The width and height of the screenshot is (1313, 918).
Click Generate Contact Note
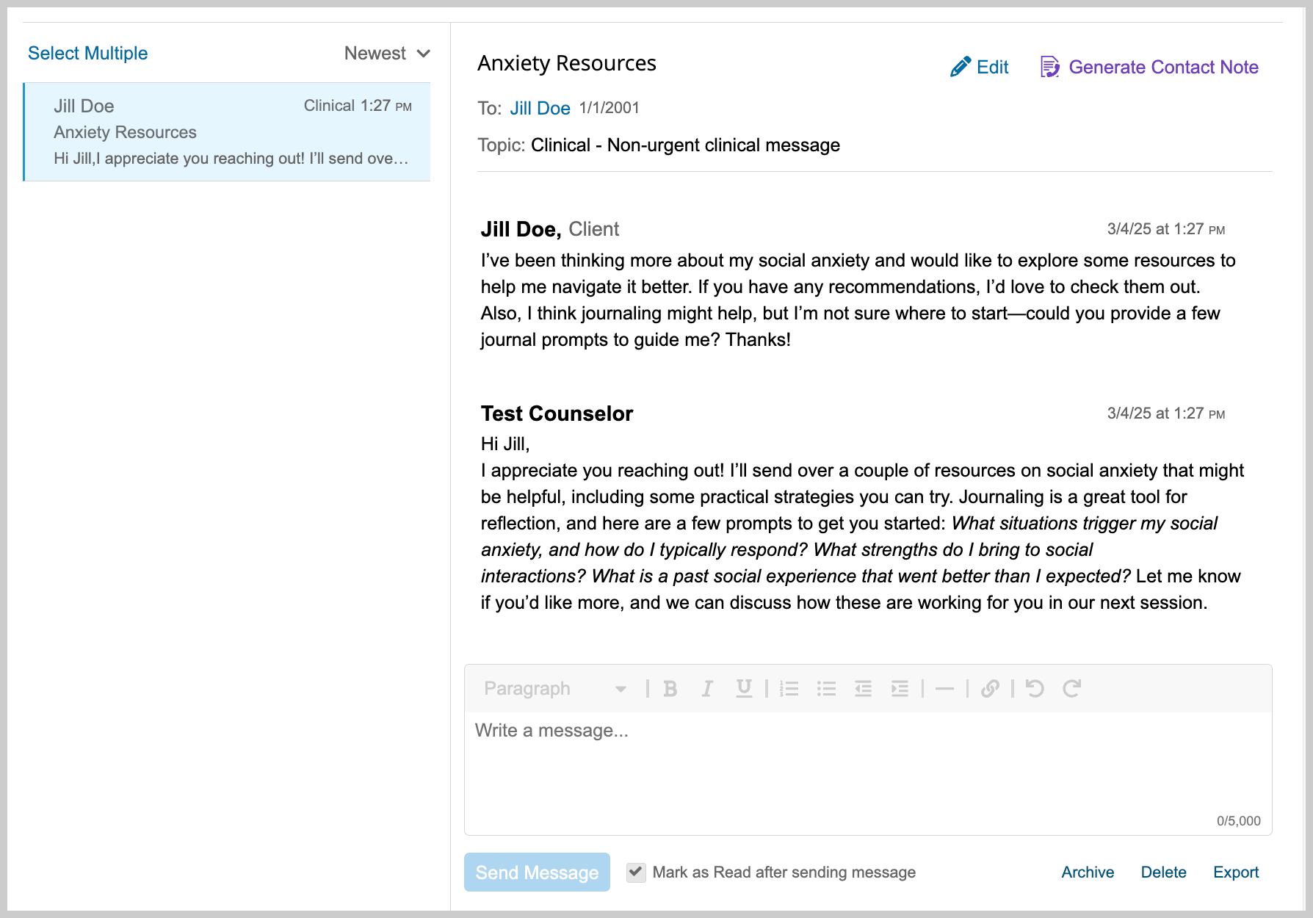pos(1149,68)
